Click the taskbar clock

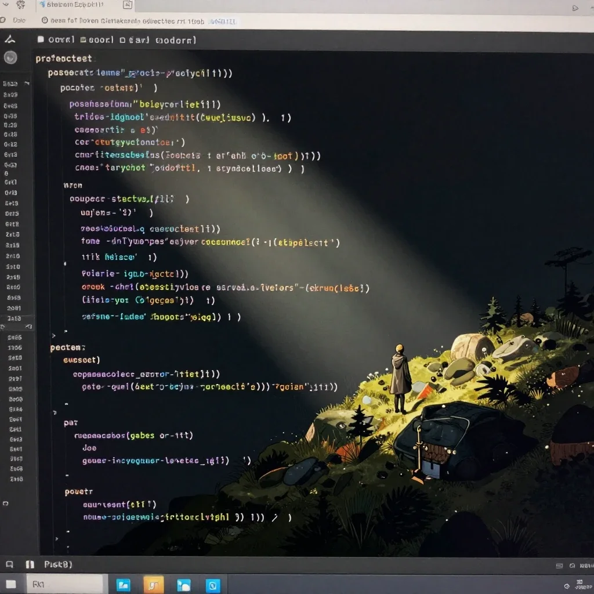click(582, 585)
